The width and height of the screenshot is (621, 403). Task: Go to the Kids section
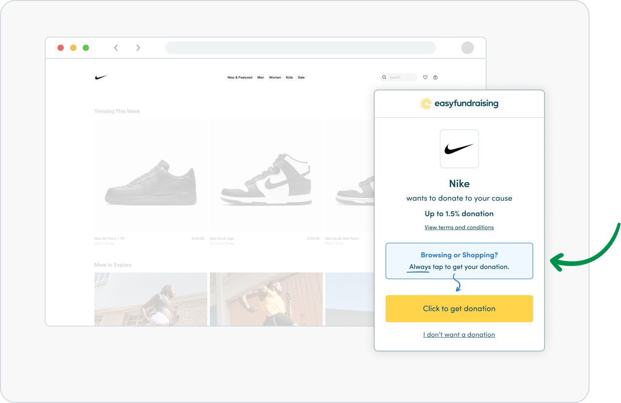pyautogui.click(x=289, y=77)
